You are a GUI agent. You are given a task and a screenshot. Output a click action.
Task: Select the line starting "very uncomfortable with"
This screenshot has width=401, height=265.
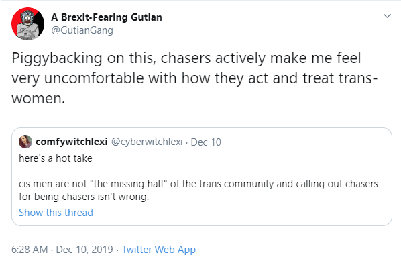tap(194, 78)
